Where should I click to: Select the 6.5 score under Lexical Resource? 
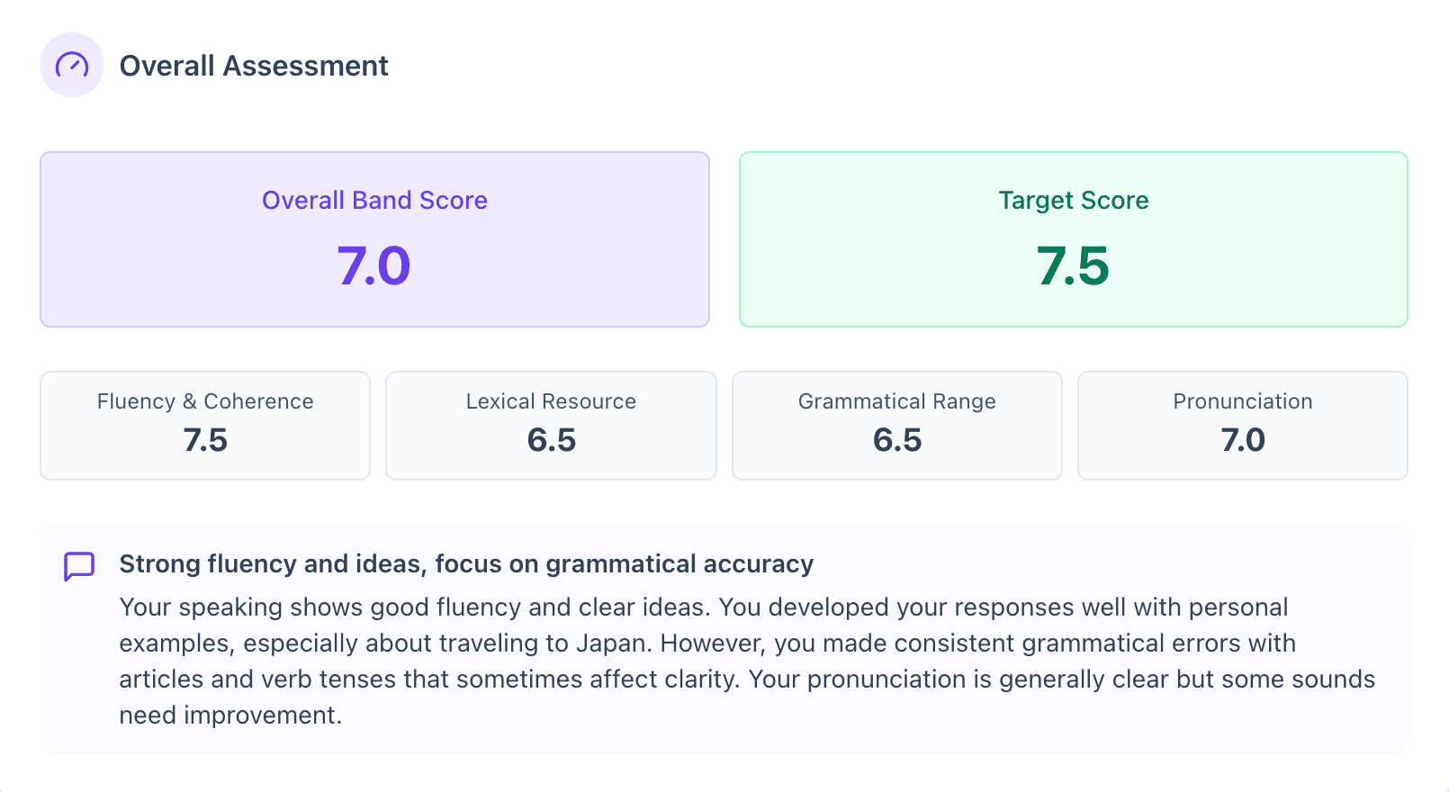tap(551, 441)
